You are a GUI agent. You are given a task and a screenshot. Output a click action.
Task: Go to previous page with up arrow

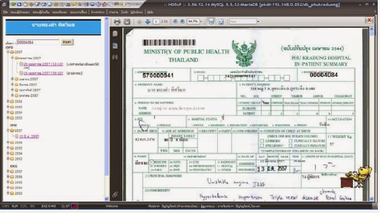click(139, 22)
